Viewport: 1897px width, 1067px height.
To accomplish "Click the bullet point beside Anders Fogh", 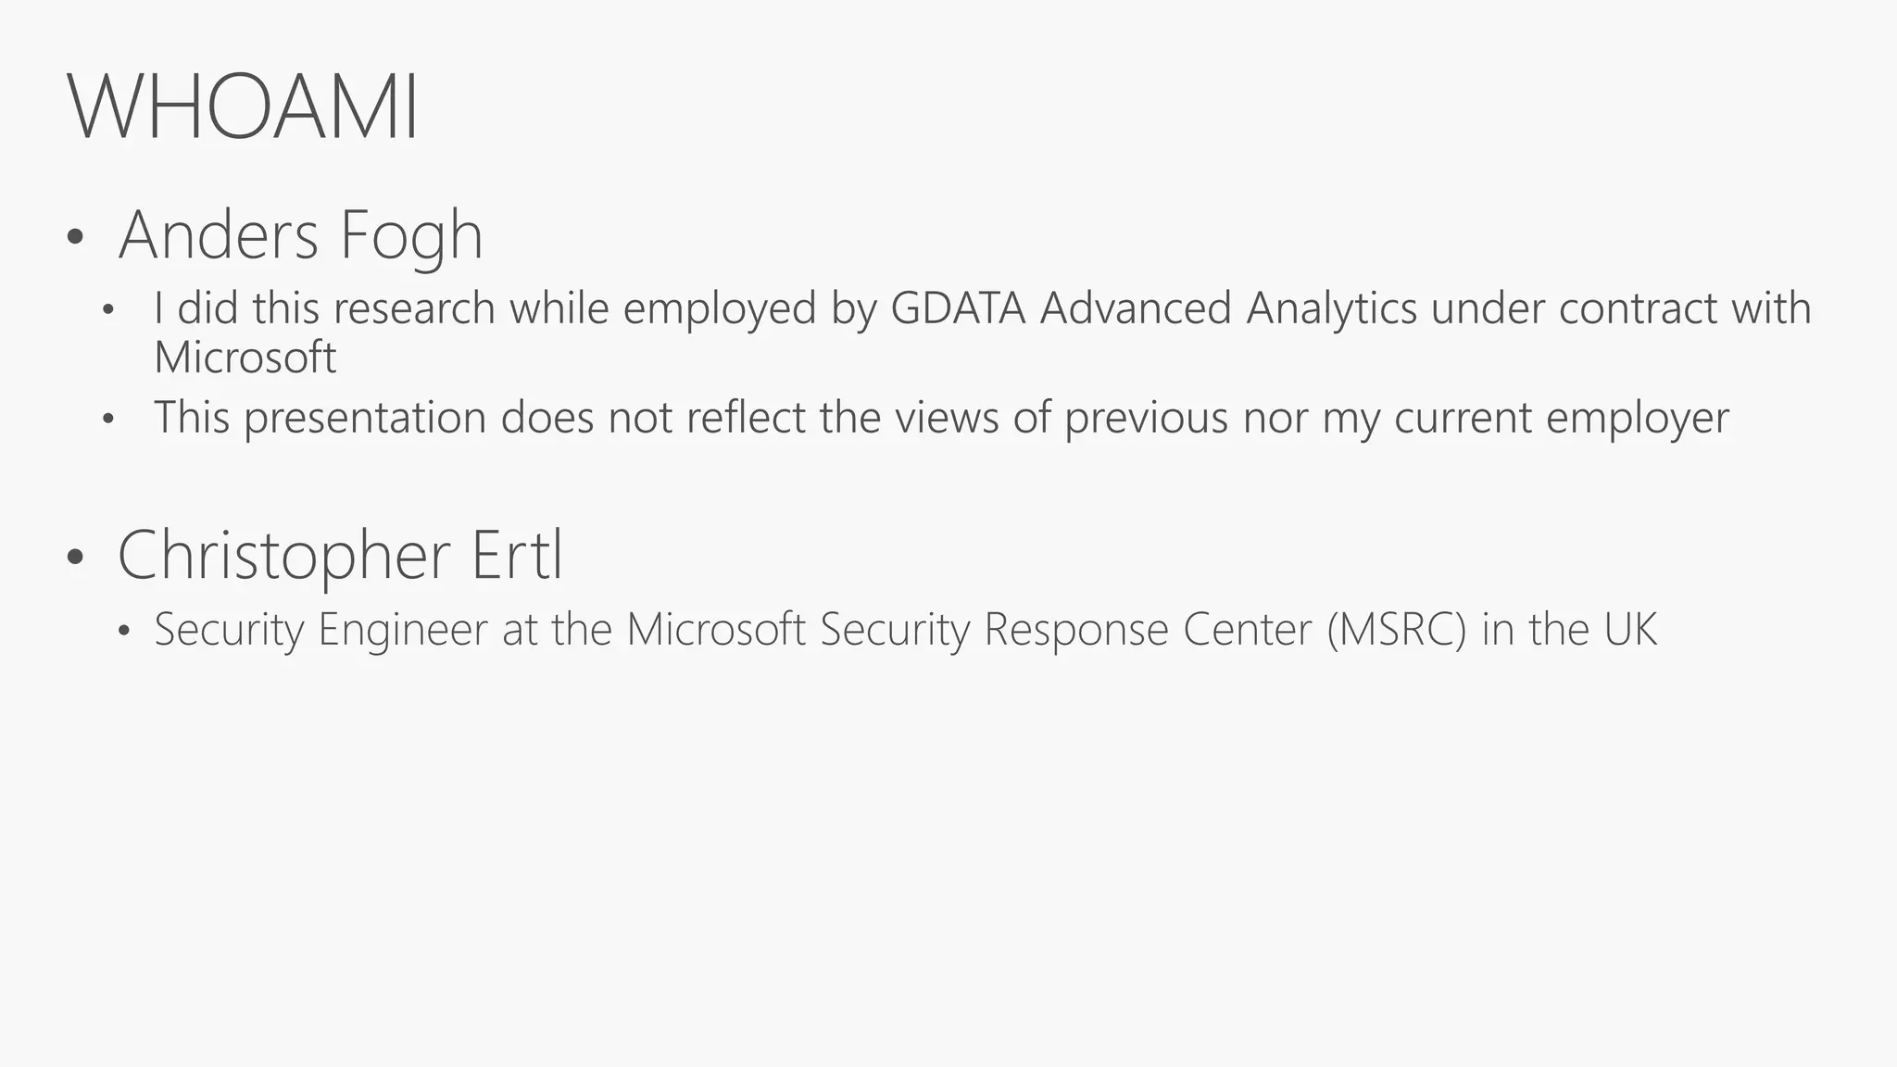I will (75, 238).
